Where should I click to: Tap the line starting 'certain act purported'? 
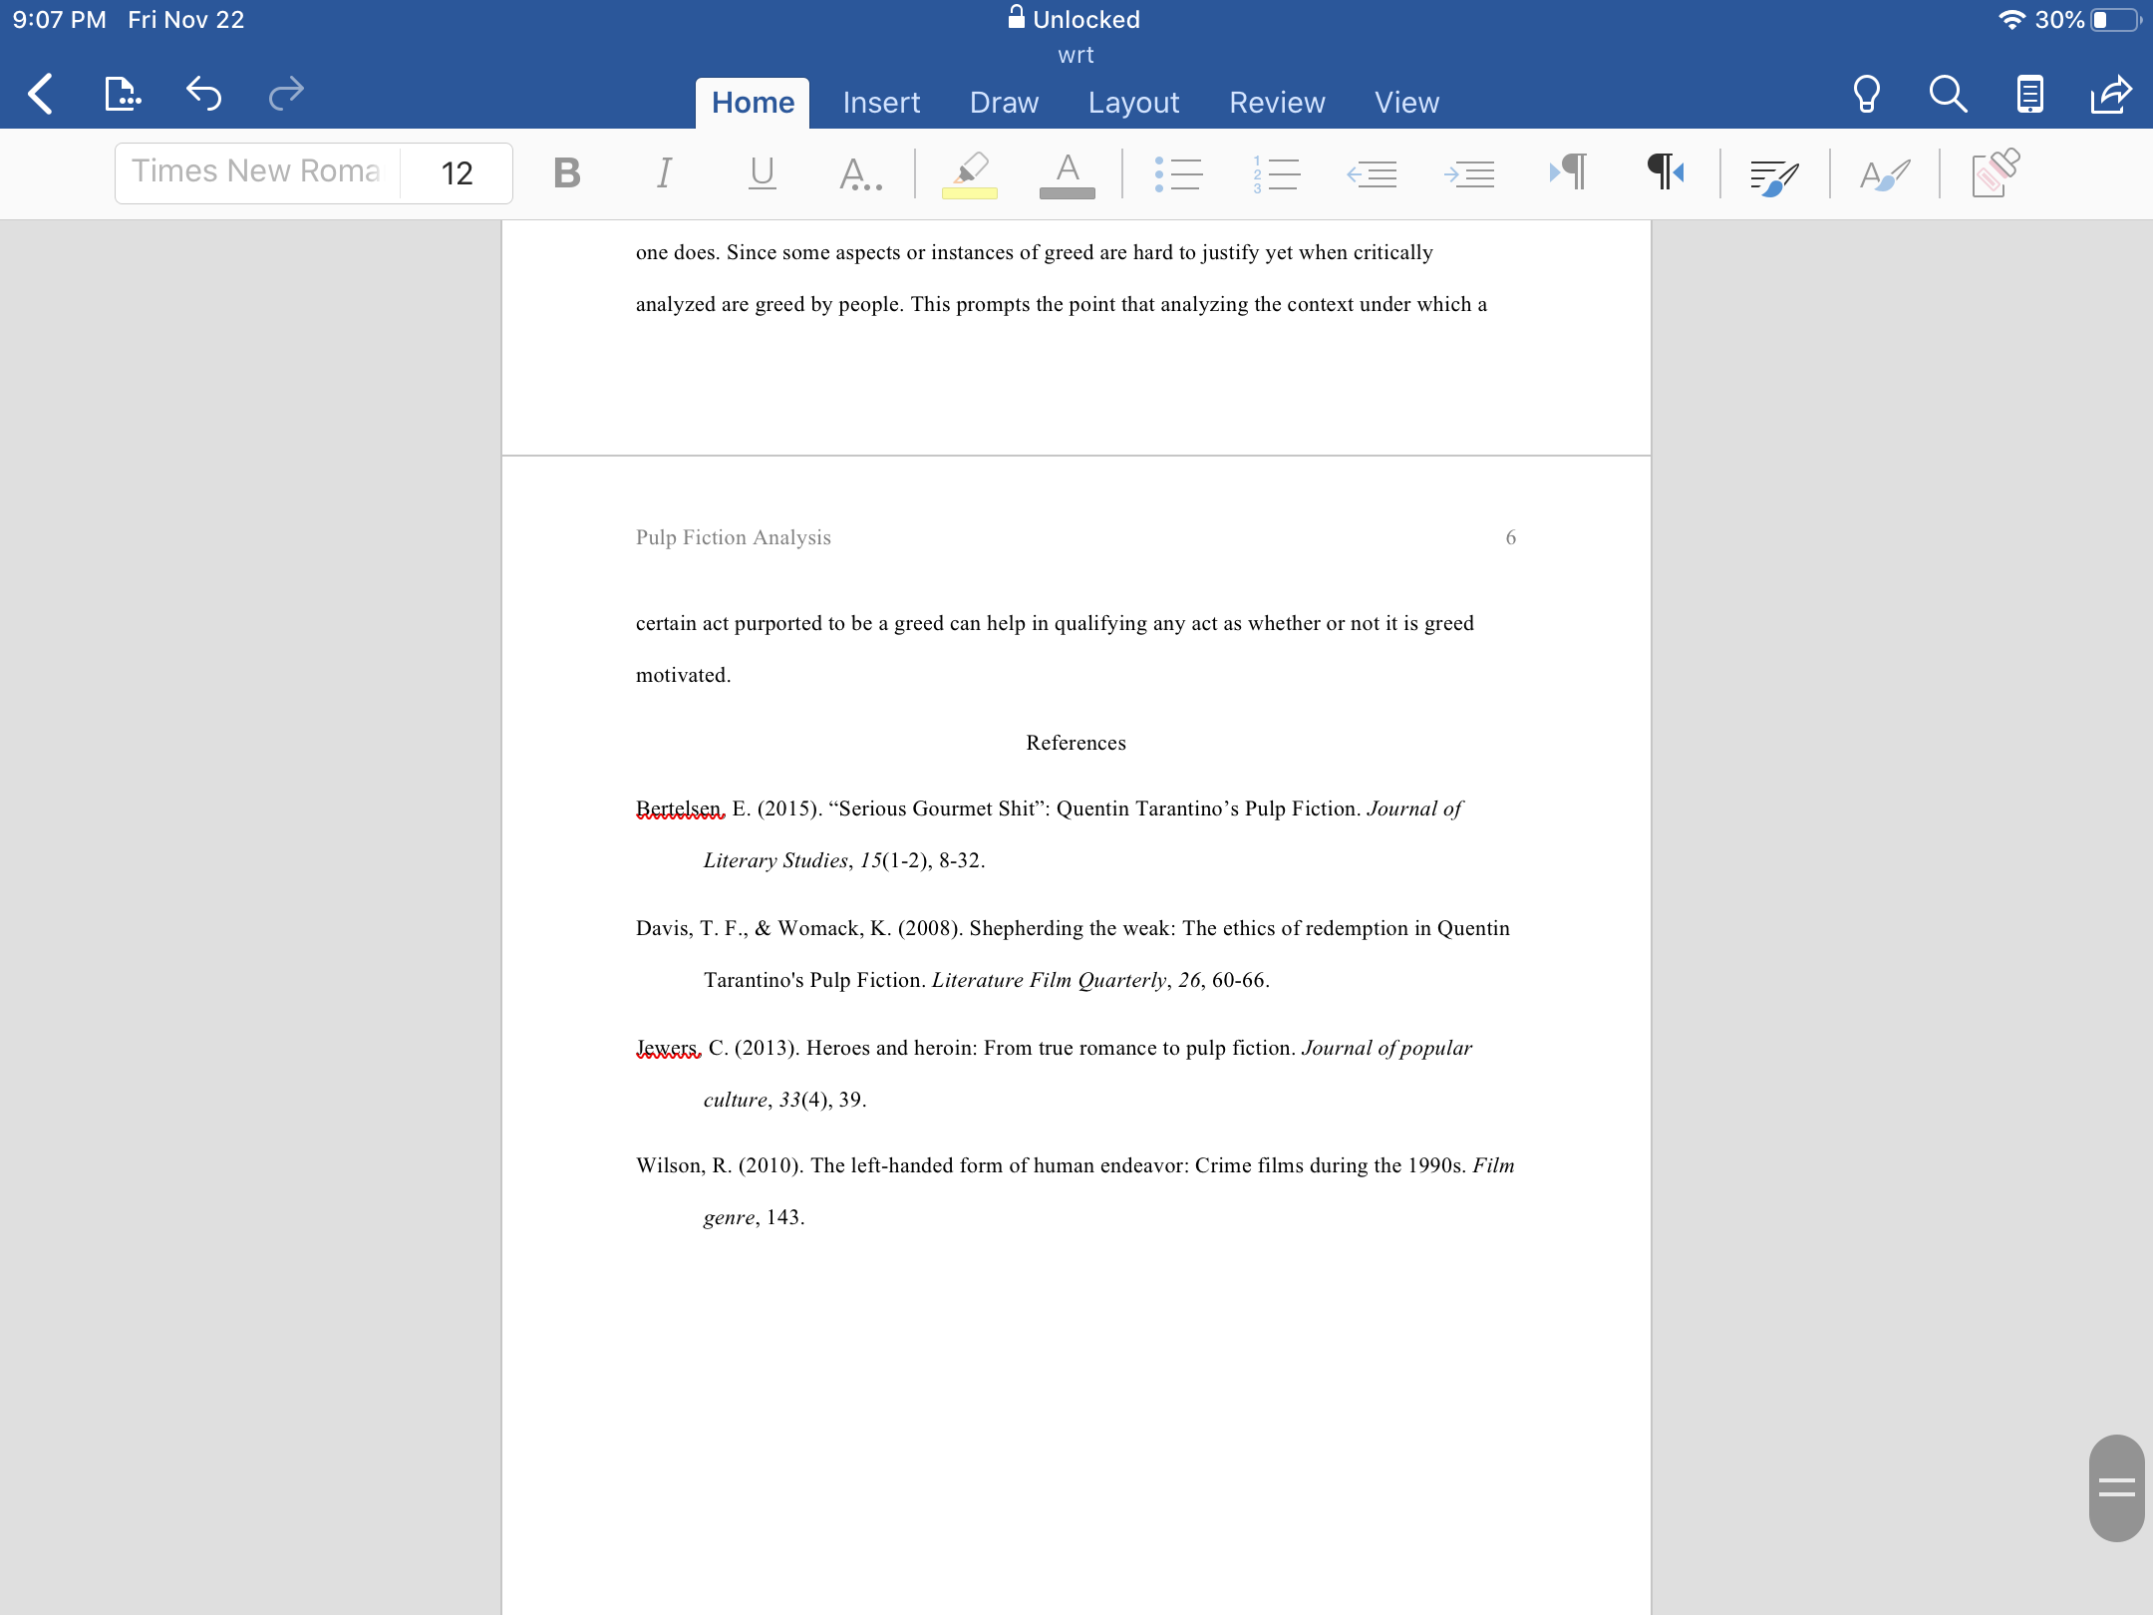point(1055,623)
